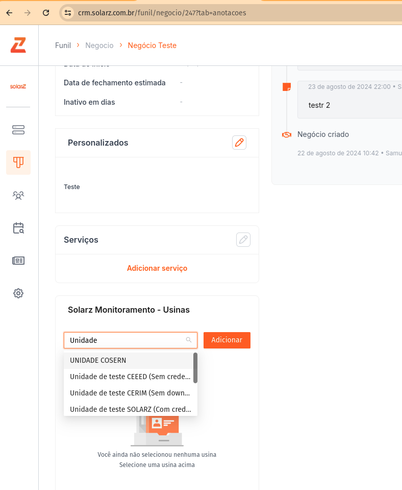Open the Funil sidebar icon

click(18, 162)
